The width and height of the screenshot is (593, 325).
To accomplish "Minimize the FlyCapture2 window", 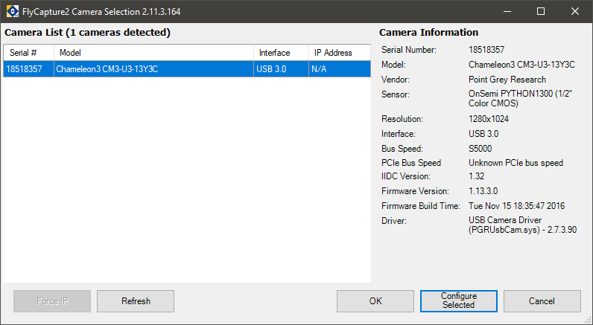I will [x=507, y=11].
